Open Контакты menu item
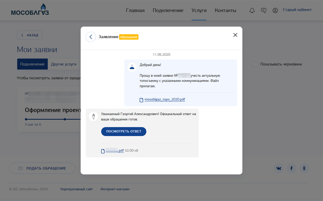 225,10
